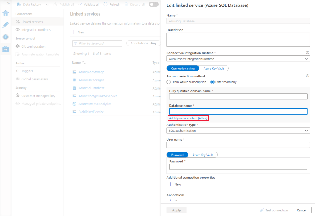The height and width of the screenshot is (216, 315).
Task: Open the Manage toolbox icon
Action: (5, 49)
